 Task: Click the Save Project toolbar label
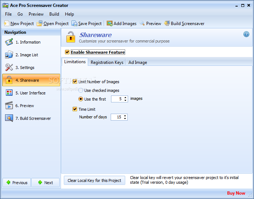(90, 24)
